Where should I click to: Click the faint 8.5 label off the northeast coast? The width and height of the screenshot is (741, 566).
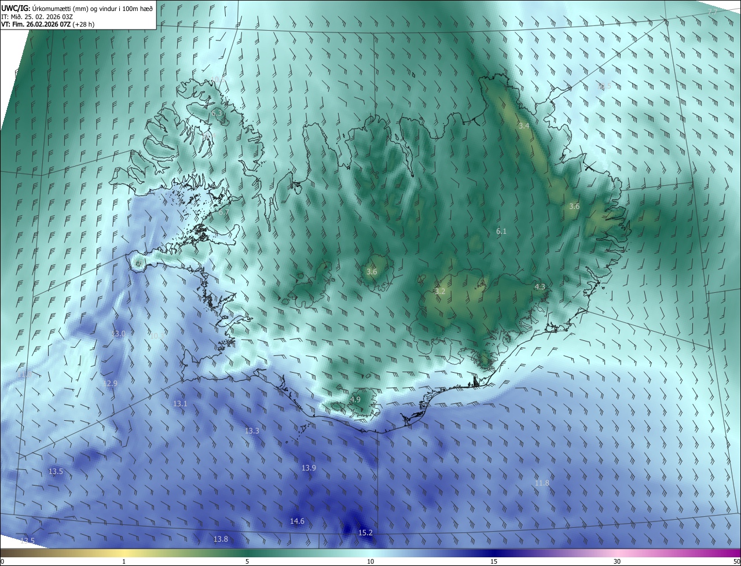(x=604, y=86)
